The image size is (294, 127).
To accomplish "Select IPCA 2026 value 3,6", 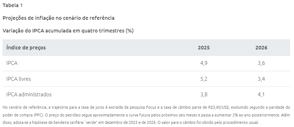I will 261,63.
